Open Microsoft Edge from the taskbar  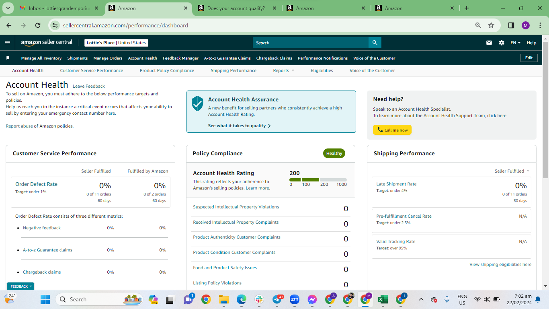pyautogui.click(x=241, y=299)
